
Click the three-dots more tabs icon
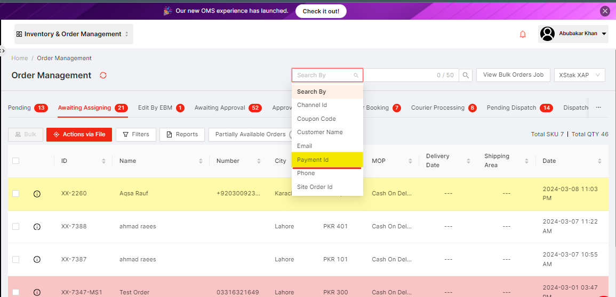coord(598,108)
